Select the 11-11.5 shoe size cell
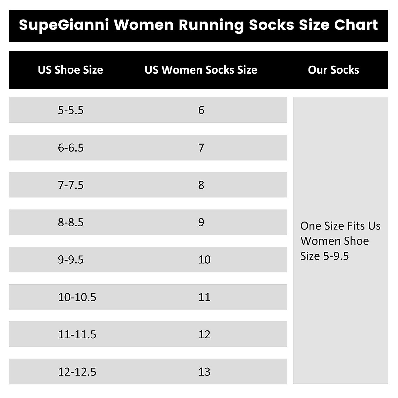The width and height of the screenshot is (398, 398). click(77, 334)
